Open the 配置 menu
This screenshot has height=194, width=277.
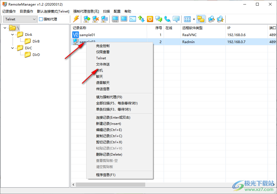[117, 11]
